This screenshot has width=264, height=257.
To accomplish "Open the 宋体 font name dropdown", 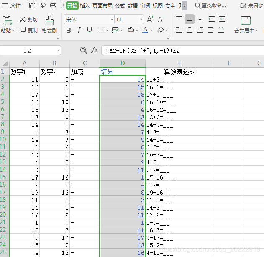I will pos(112,20).
